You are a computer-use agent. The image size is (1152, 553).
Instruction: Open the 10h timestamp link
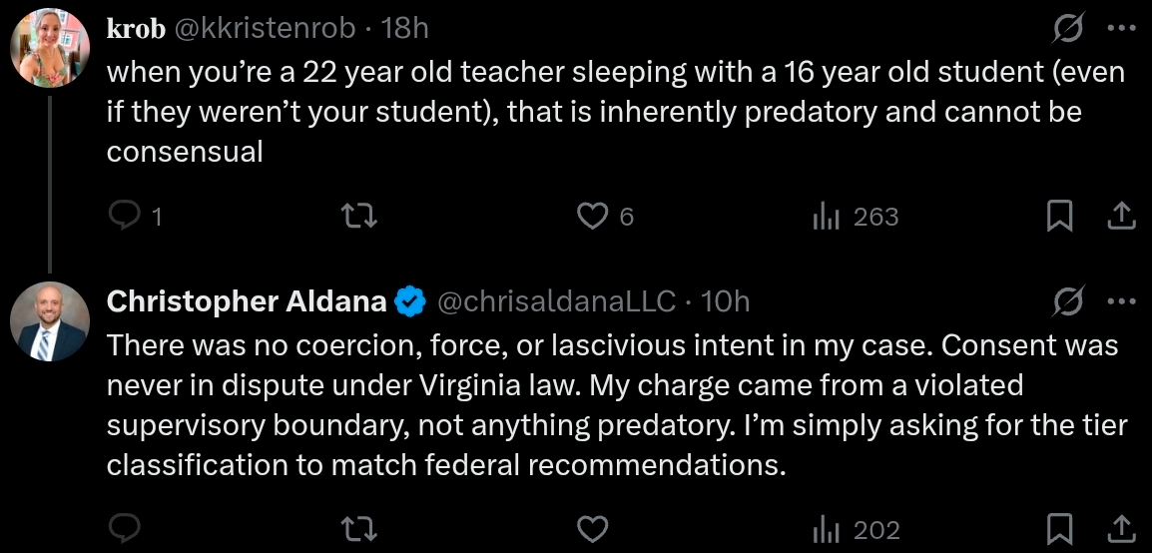pos(726,300)
